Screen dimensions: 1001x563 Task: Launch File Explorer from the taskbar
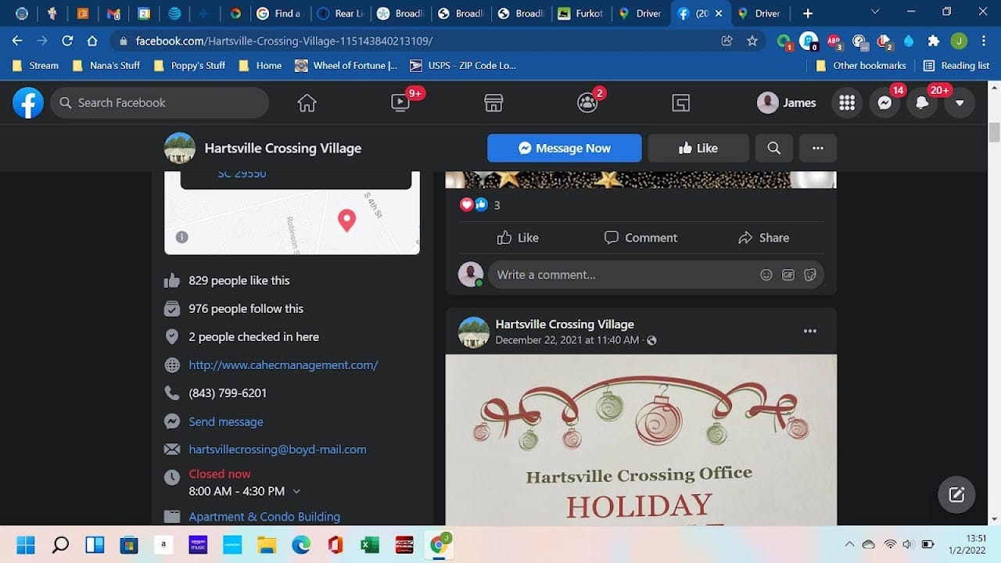click(267, 544)
